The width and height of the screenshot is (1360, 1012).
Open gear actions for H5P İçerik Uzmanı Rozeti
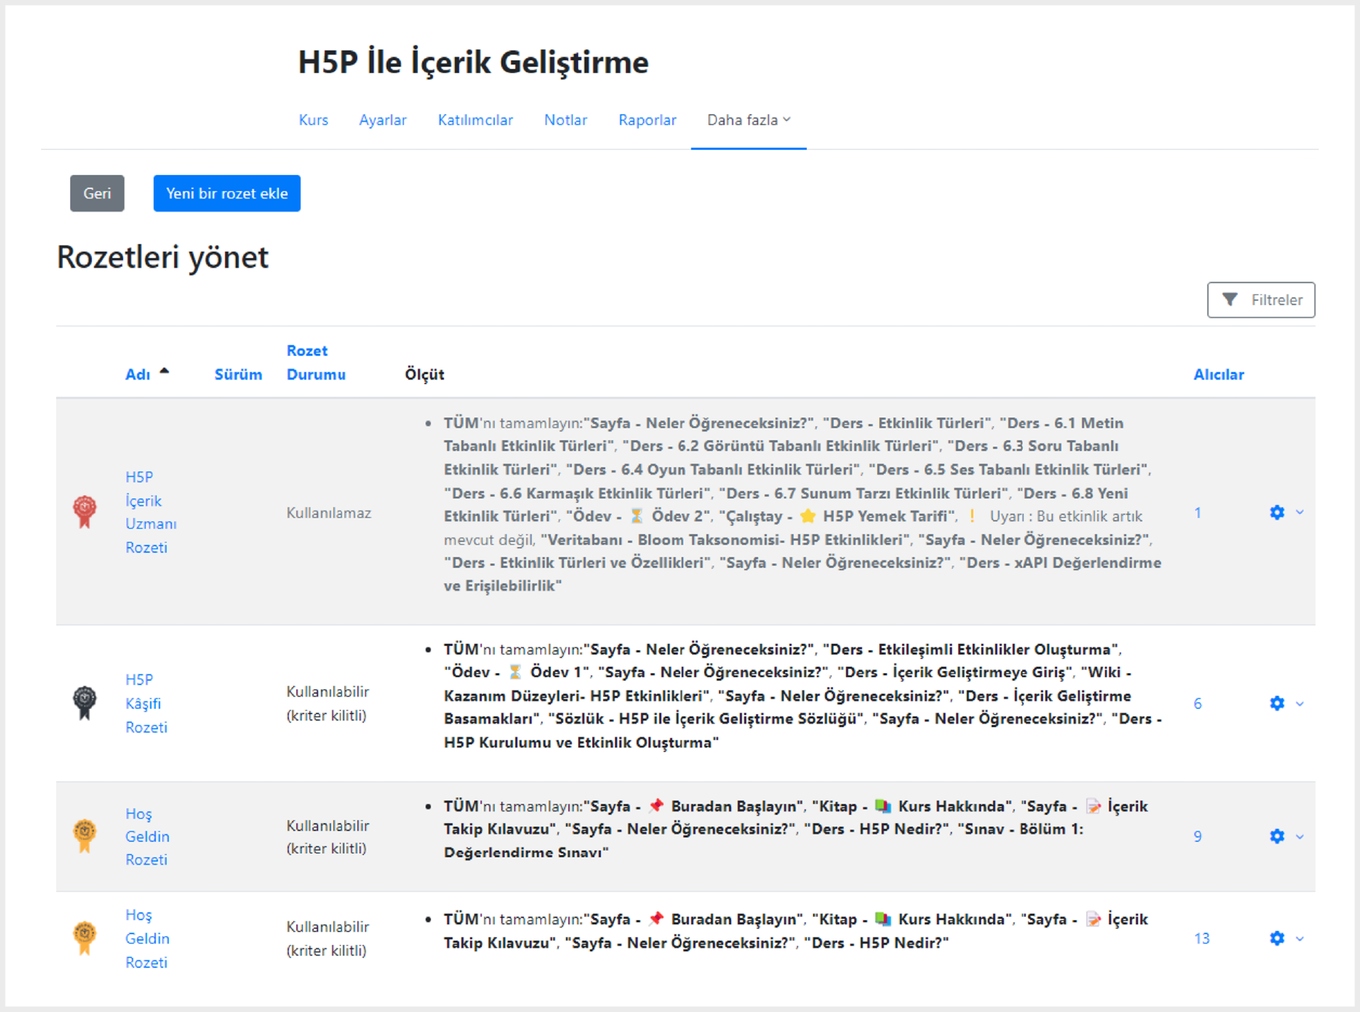click(1277, 512)
